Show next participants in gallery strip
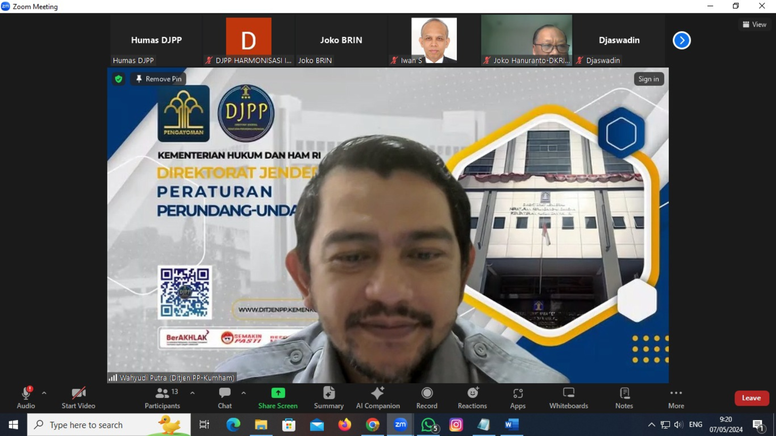The image size is (776, 436). point(682,40)
